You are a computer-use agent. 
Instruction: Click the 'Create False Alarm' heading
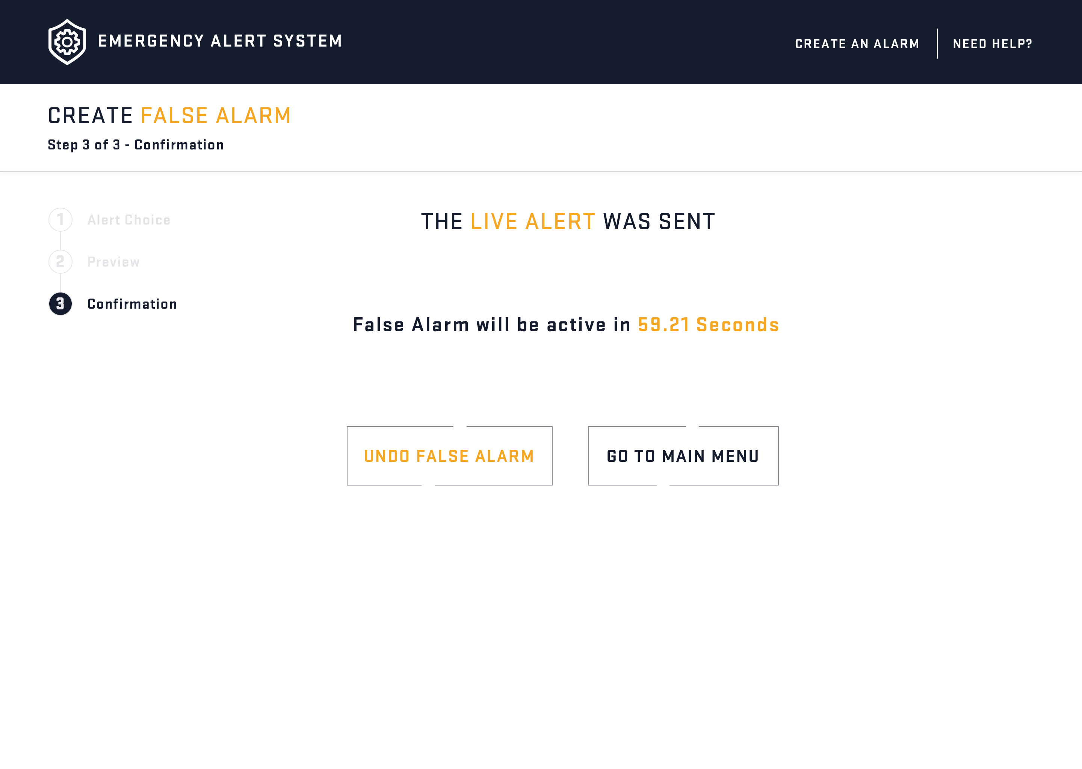[x=169, y=116]
